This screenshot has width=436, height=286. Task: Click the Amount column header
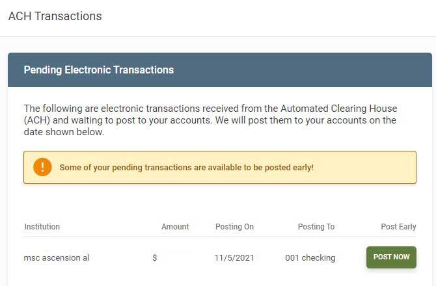click(x=175, y=227)
